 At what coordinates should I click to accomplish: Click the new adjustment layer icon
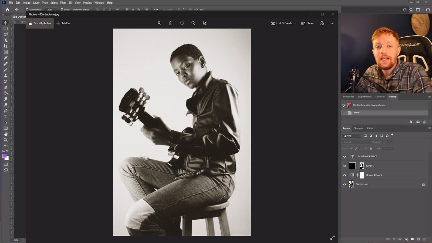[x=406, y=239]
